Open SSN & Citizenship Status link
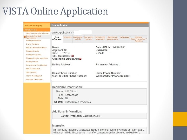This screenshot has width=187, height=140. pos(36,48)
